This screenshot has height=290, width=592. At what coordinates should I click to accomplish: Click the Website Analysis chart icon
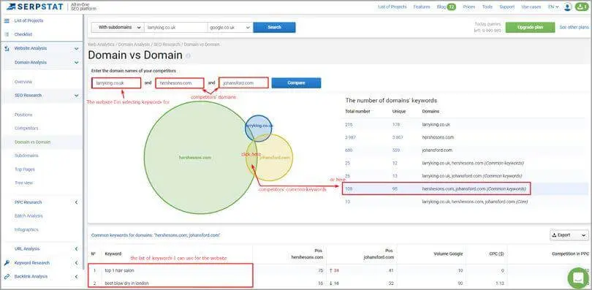click(x=7, y=49)
